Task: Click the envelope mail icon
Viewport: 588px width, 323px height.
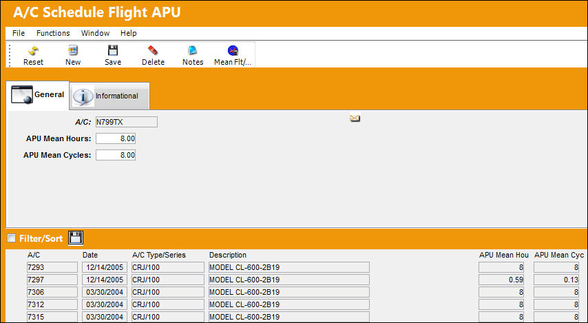Action: tap(355, 118)
